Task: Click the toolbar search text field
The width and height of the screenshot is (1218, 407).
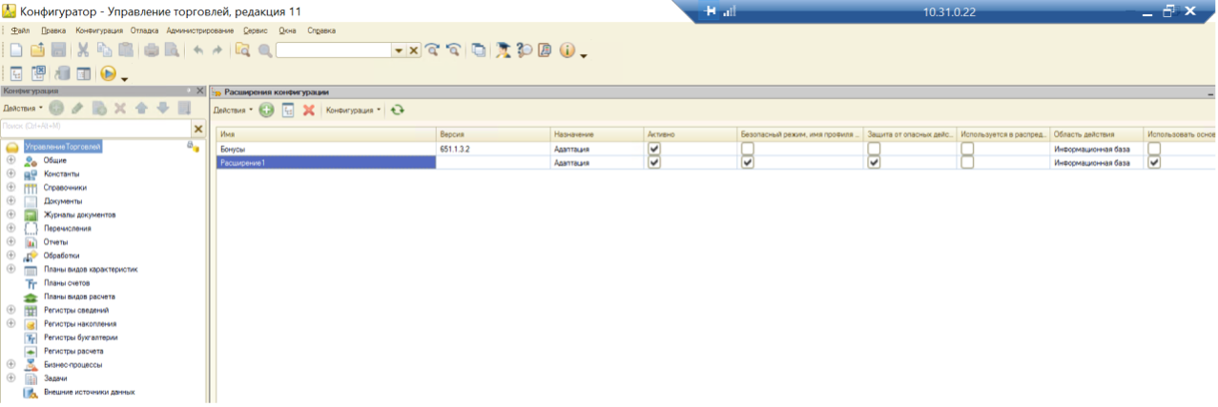Action: [333, 51]
